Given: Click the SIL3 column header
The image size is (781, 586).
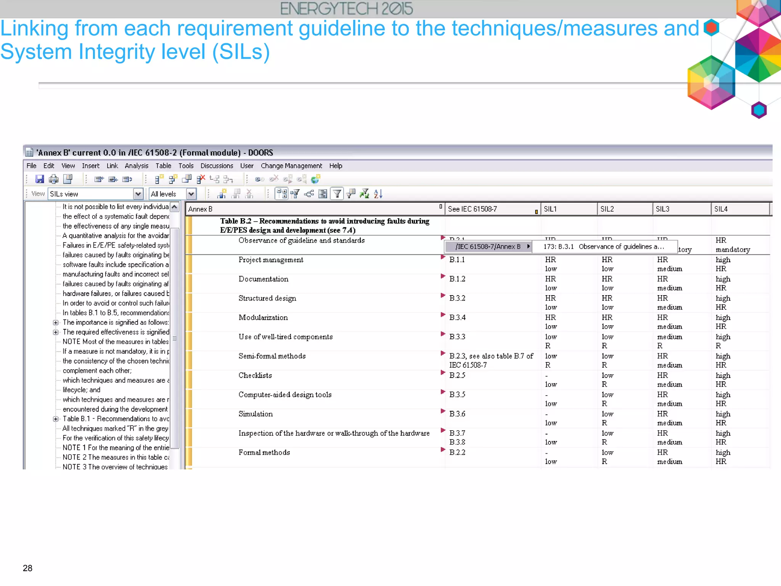Looking at the screenshot, I should pyautogui.click(x=682, y=209).
